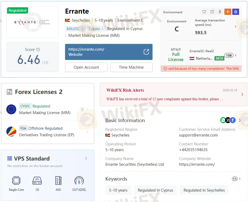Open the WhatsApp contact icon
The image size is (248, 202).
(223, 120)
